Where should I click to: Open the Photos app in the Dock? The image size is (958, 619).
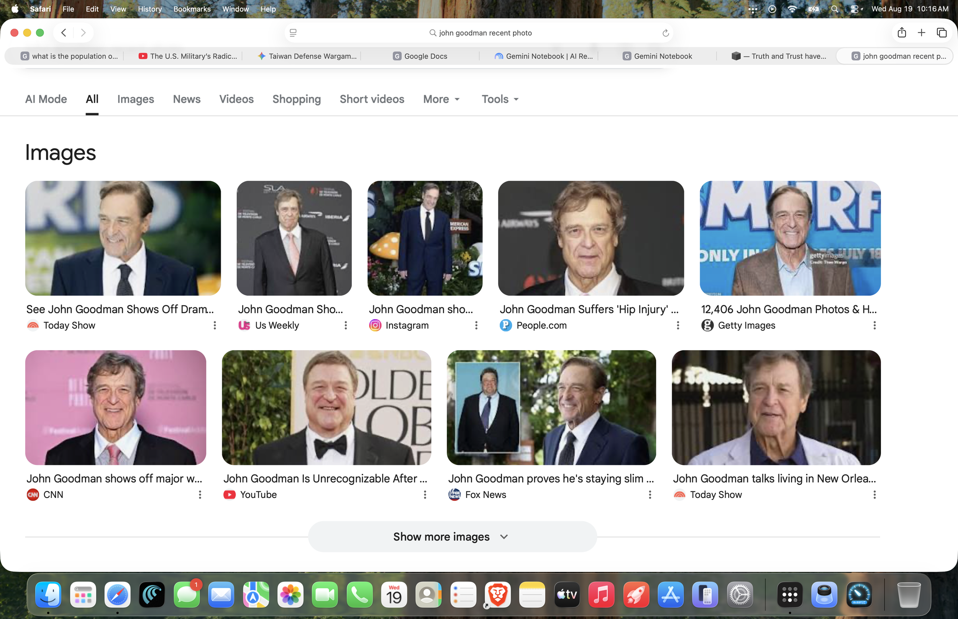(290, 594)
